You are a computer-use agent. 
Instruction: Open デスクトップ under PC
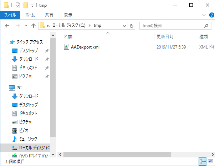pos(28,105)
